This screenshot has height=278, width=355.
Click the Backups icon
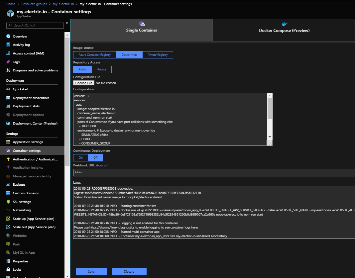(x=8, y=184)
